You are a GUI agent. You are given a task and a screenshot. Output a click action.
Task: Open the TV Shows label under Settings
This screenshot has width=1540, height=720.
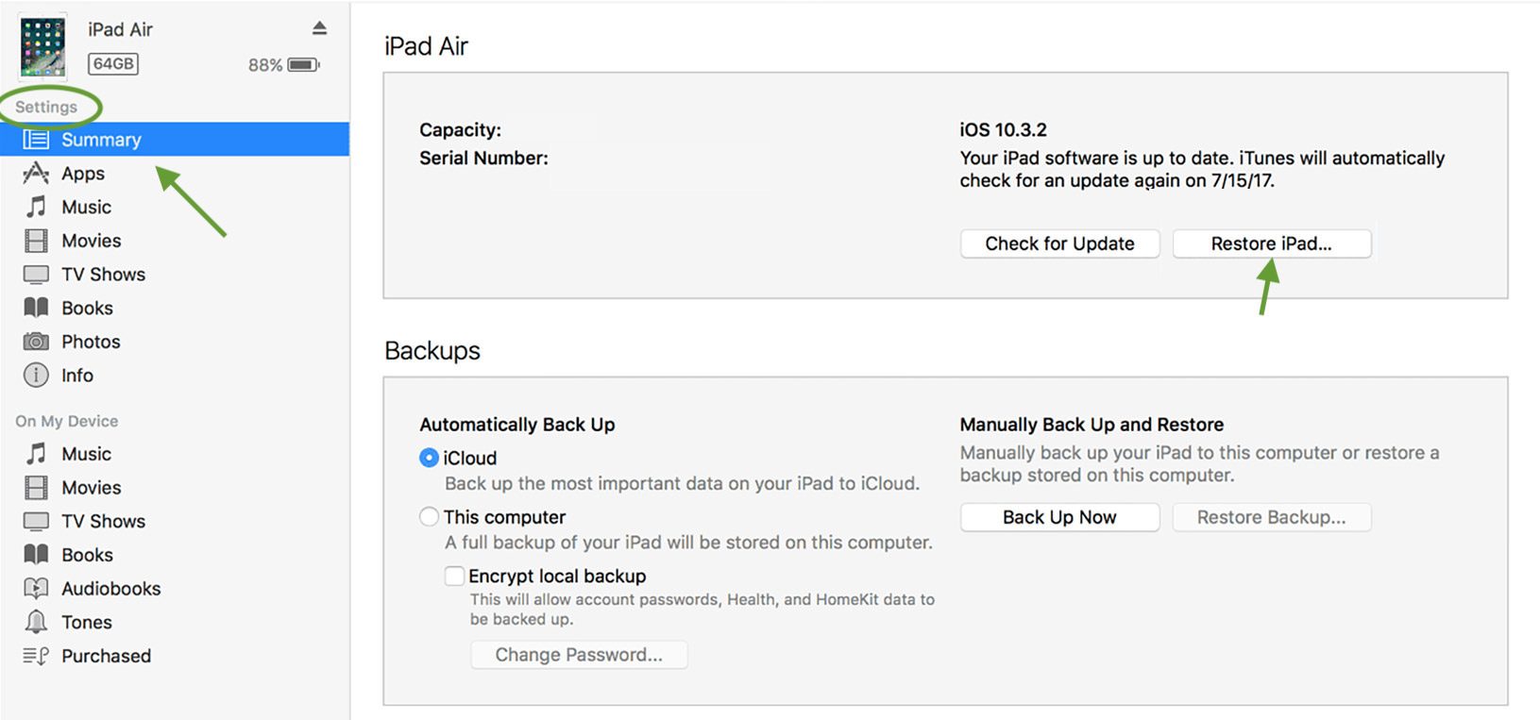click(x=103, y=275)
